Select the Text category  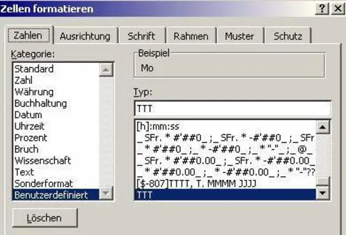(56, 172)
